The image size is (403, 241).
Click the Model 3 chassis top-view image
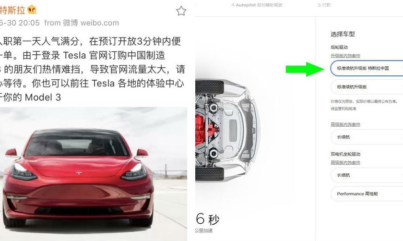pos(228,131)
